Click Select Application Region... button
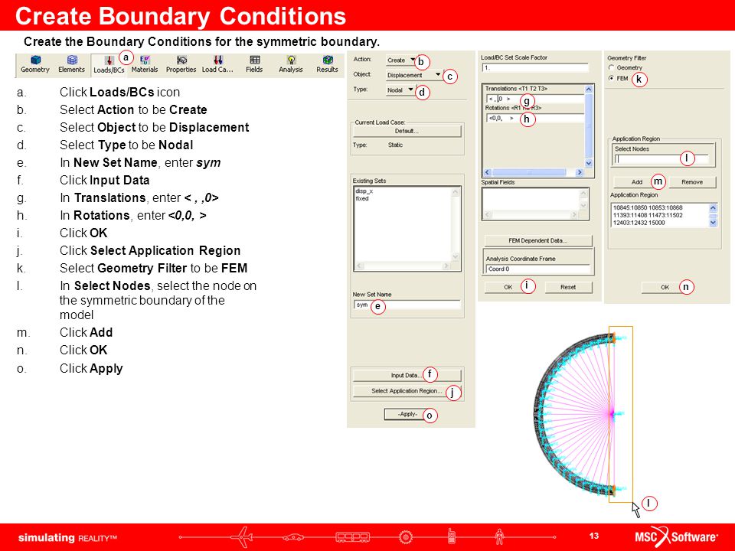 point(407,391)
